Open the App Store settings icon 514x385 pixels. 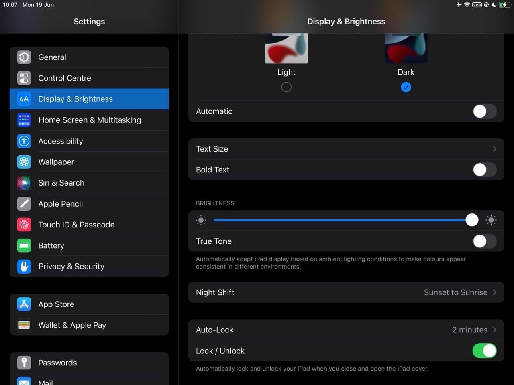24,304
